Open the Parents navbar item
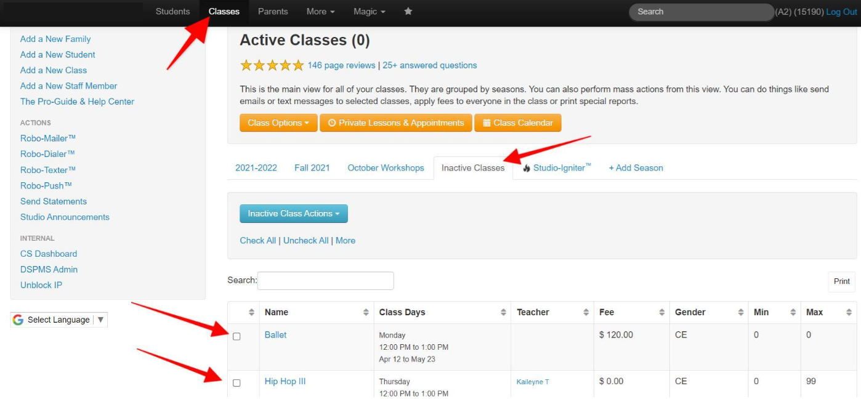Viewport: 861px width, 399px height. (x=273, y=12)
